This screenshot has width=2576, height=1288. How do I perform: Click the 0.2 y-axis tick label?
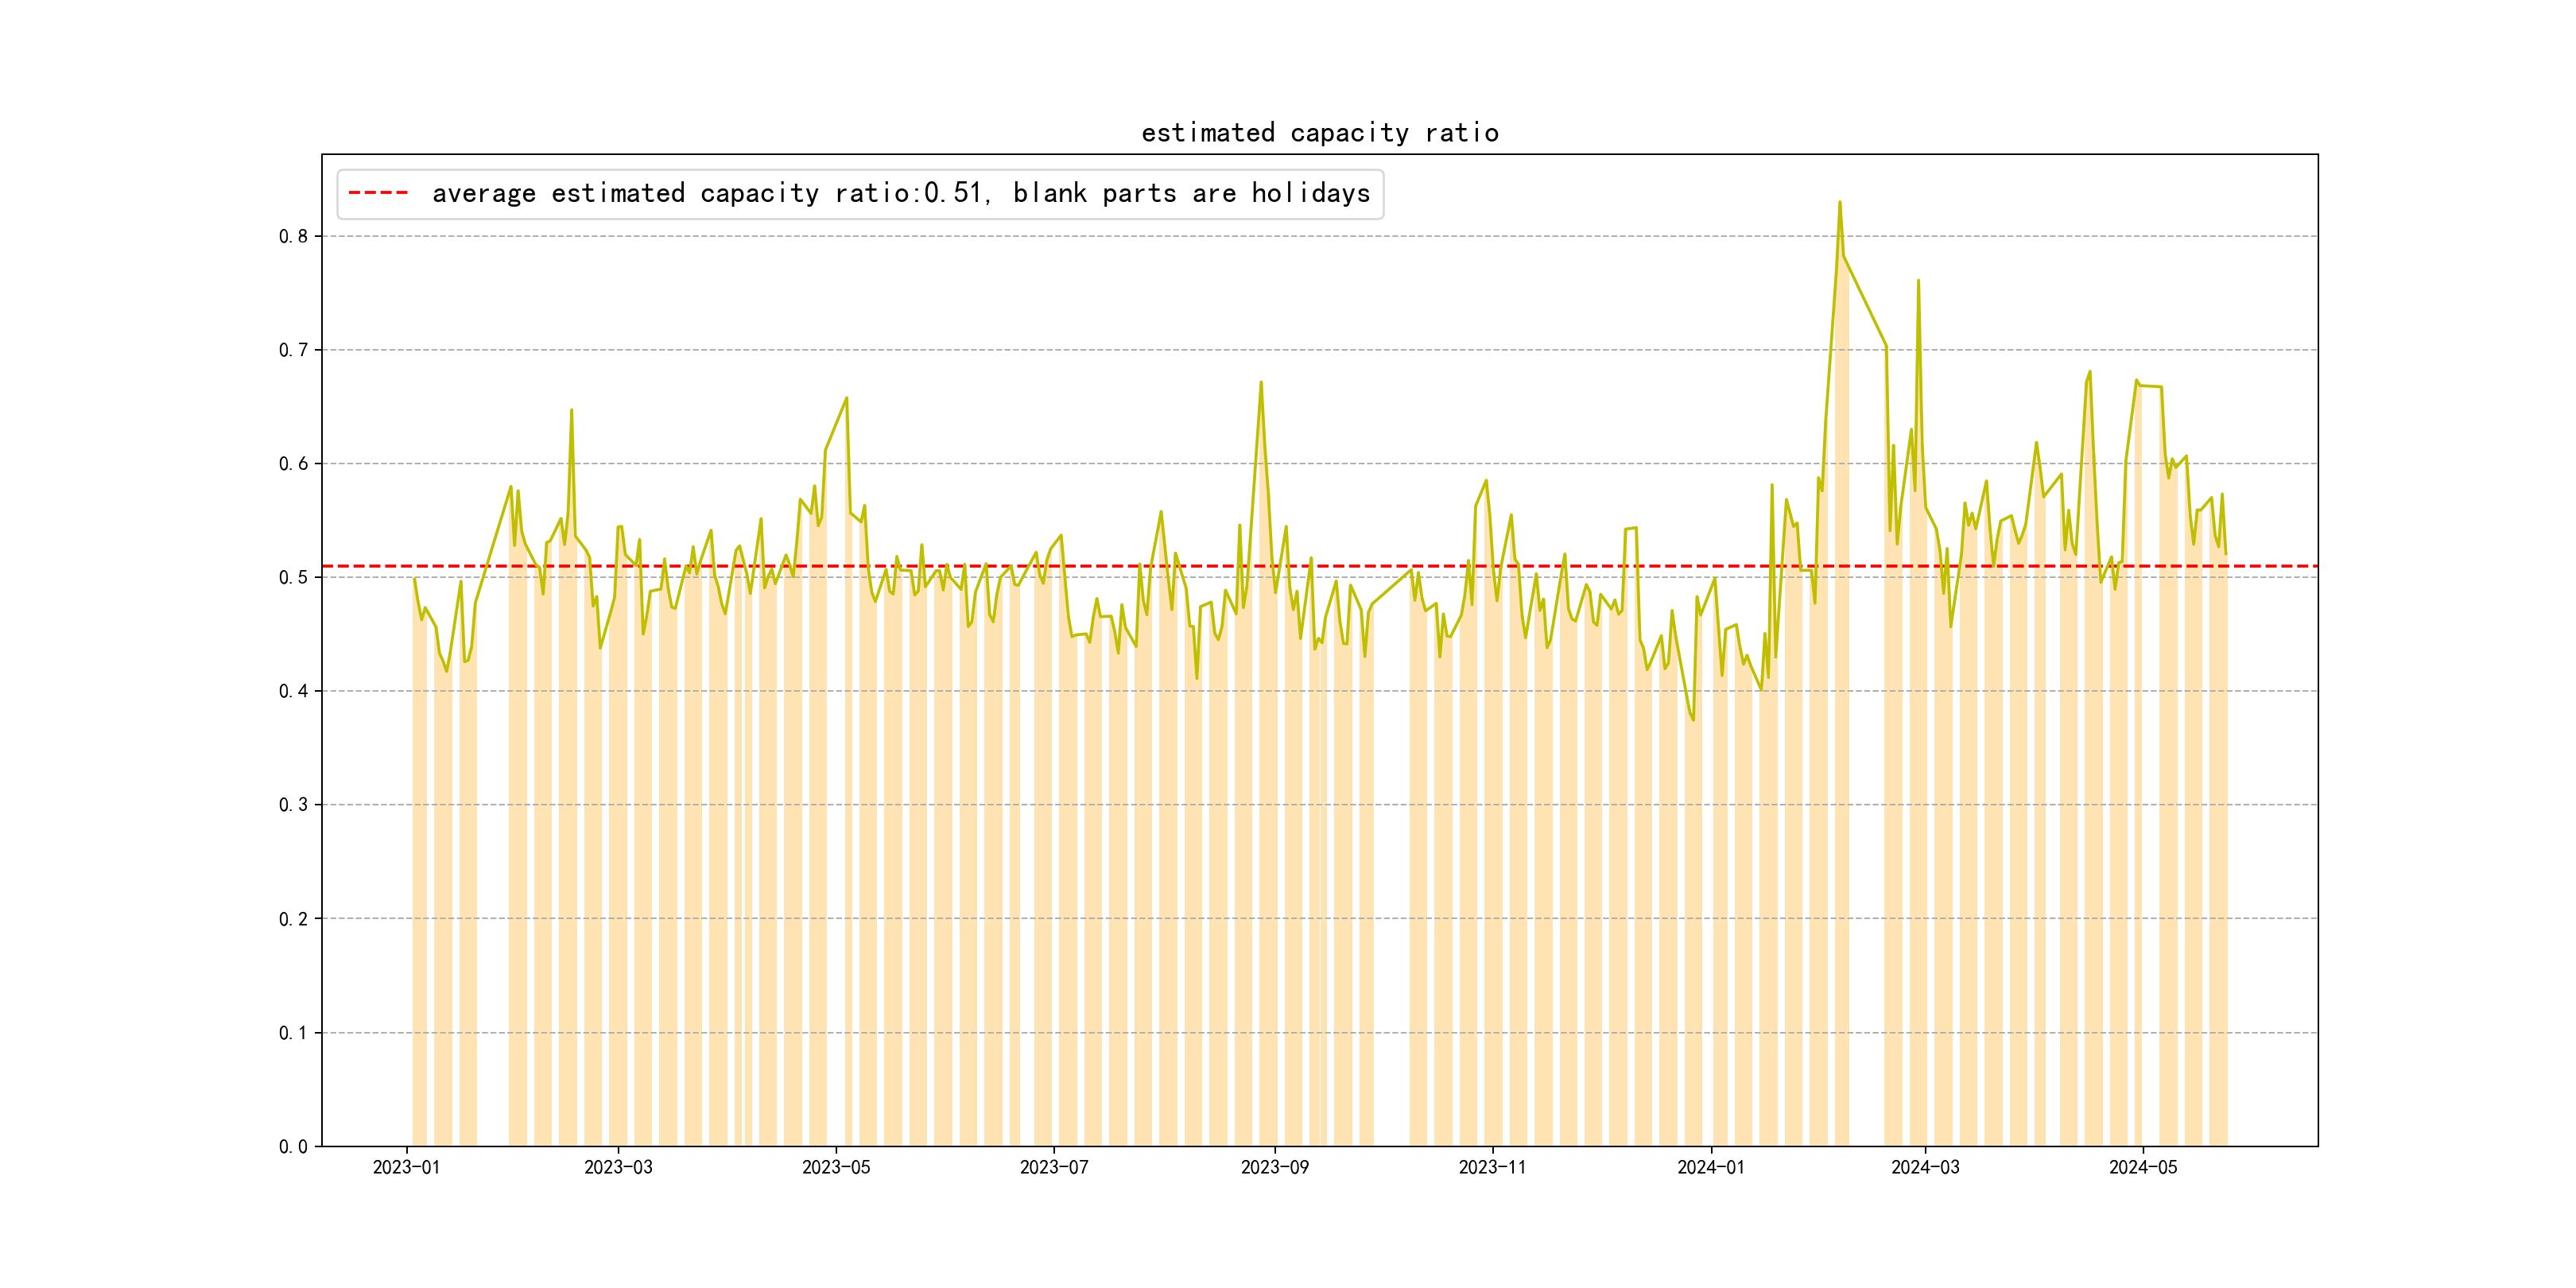(293, 919)
